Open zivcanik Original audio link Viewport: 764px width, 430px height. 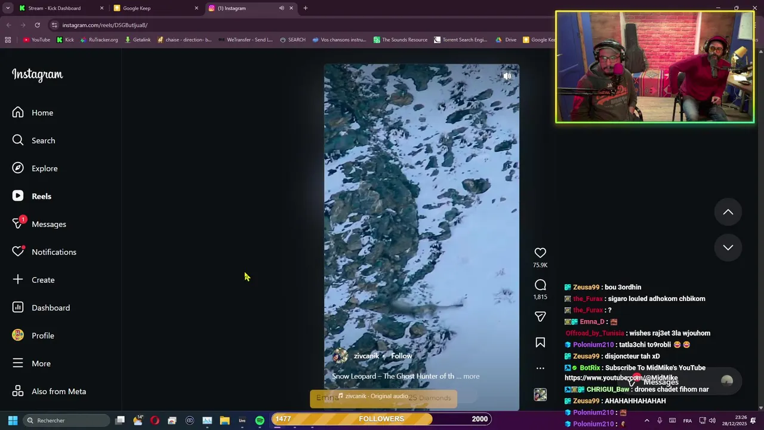(x=373, y=396)
